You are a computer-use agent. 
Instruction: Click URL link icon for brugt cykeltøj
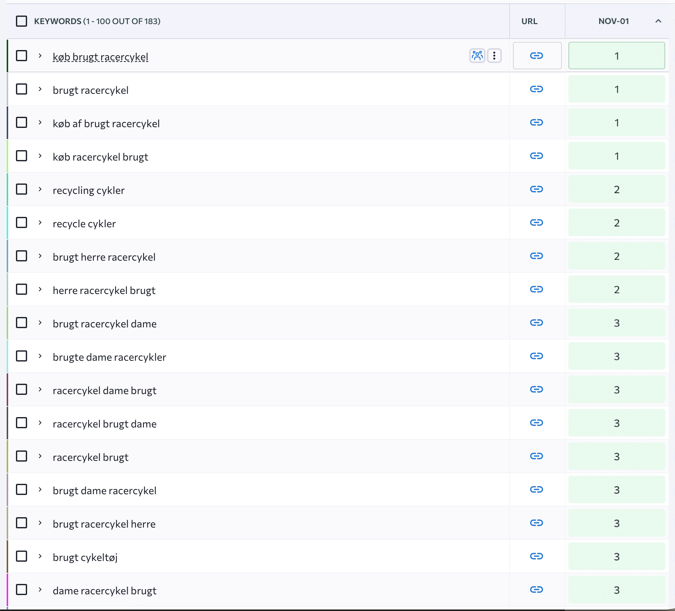536,556
